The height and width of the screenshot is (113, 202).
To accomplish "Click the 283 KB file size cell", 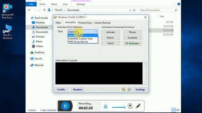I will click(169, 22).
